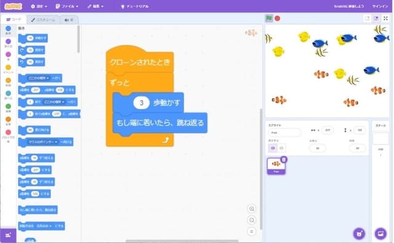Click the lightbulb チュートリアル icon
The image size is (394, 243).
tap(123, 7)
